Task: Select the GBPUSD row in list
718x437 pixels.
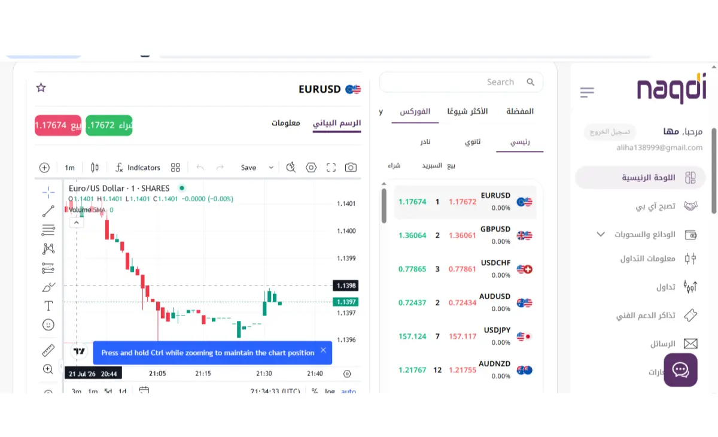Action: [x=465, y=236]
